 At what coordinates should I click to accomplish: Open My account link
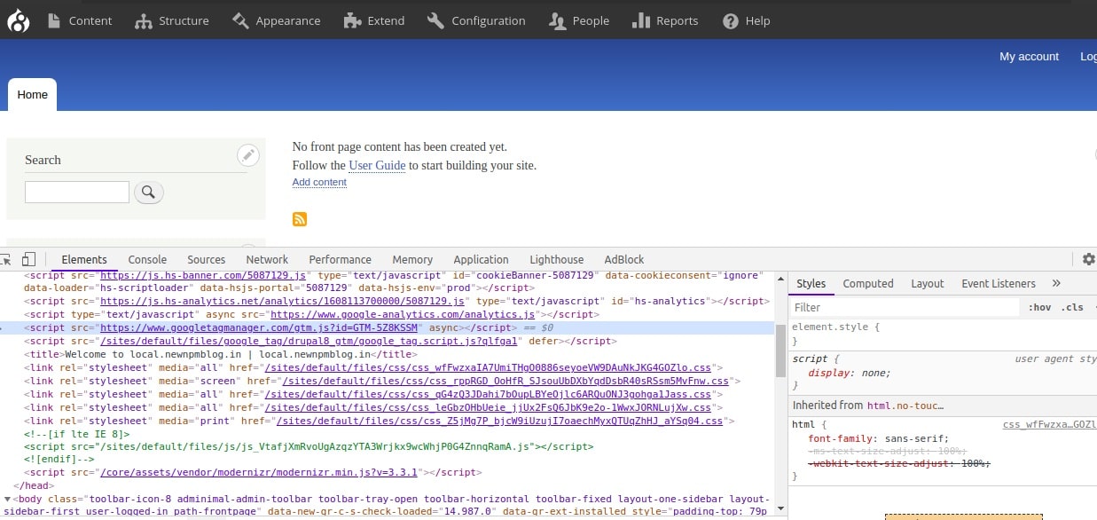[x=1029, y=57]
